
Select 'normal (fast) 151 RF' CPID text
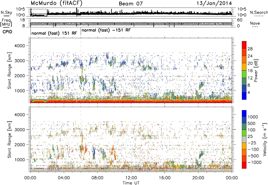(x=54, y=33)
